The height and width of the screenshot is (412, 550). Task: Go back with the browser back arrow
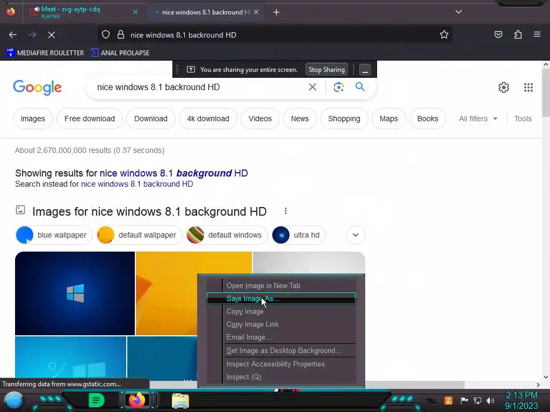coord(13,35)
